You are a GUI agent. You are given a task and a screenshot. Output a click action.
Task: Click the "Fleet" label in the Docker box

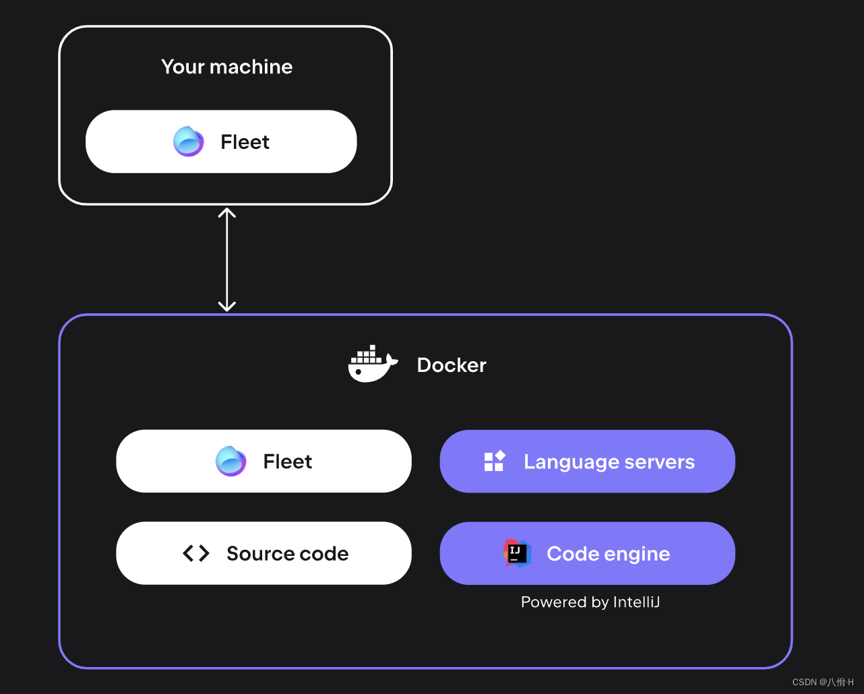click(x=288, y=462)
